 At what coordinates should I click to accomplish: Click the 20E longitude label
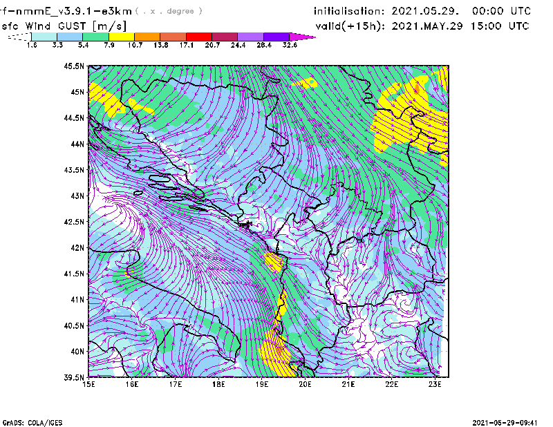305,384
